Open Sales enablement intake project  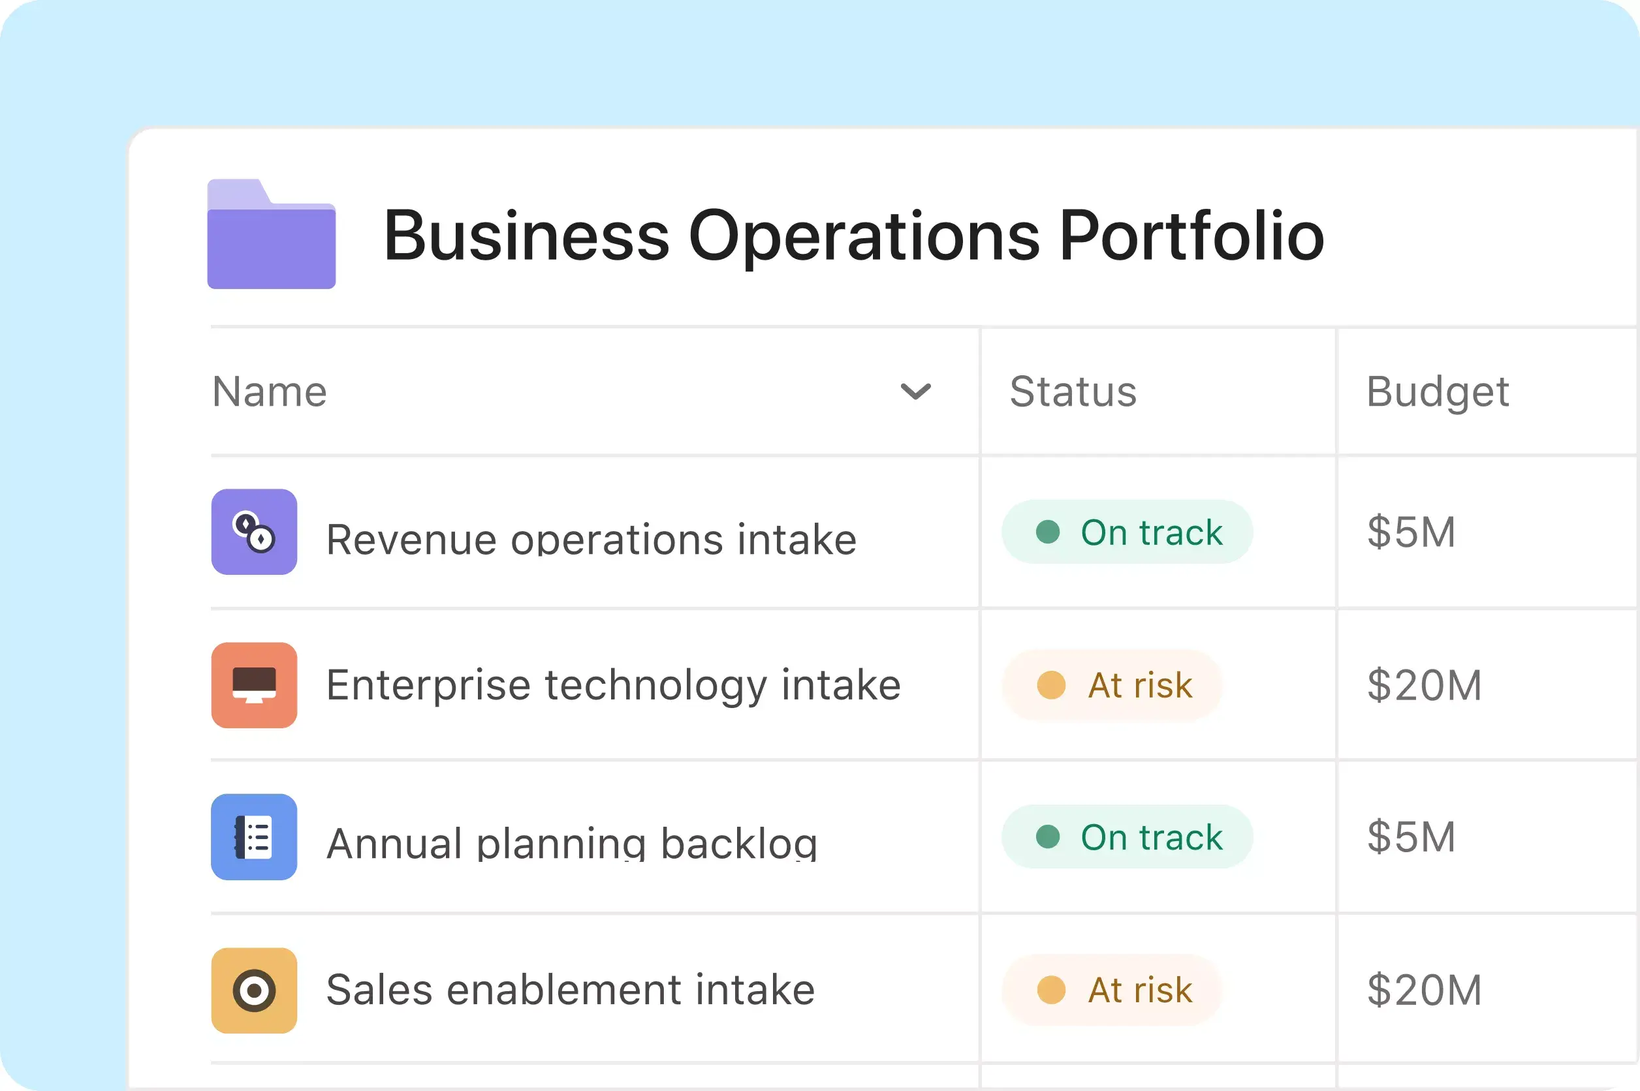570,990
